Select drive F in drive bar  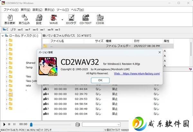click(28, 29)
